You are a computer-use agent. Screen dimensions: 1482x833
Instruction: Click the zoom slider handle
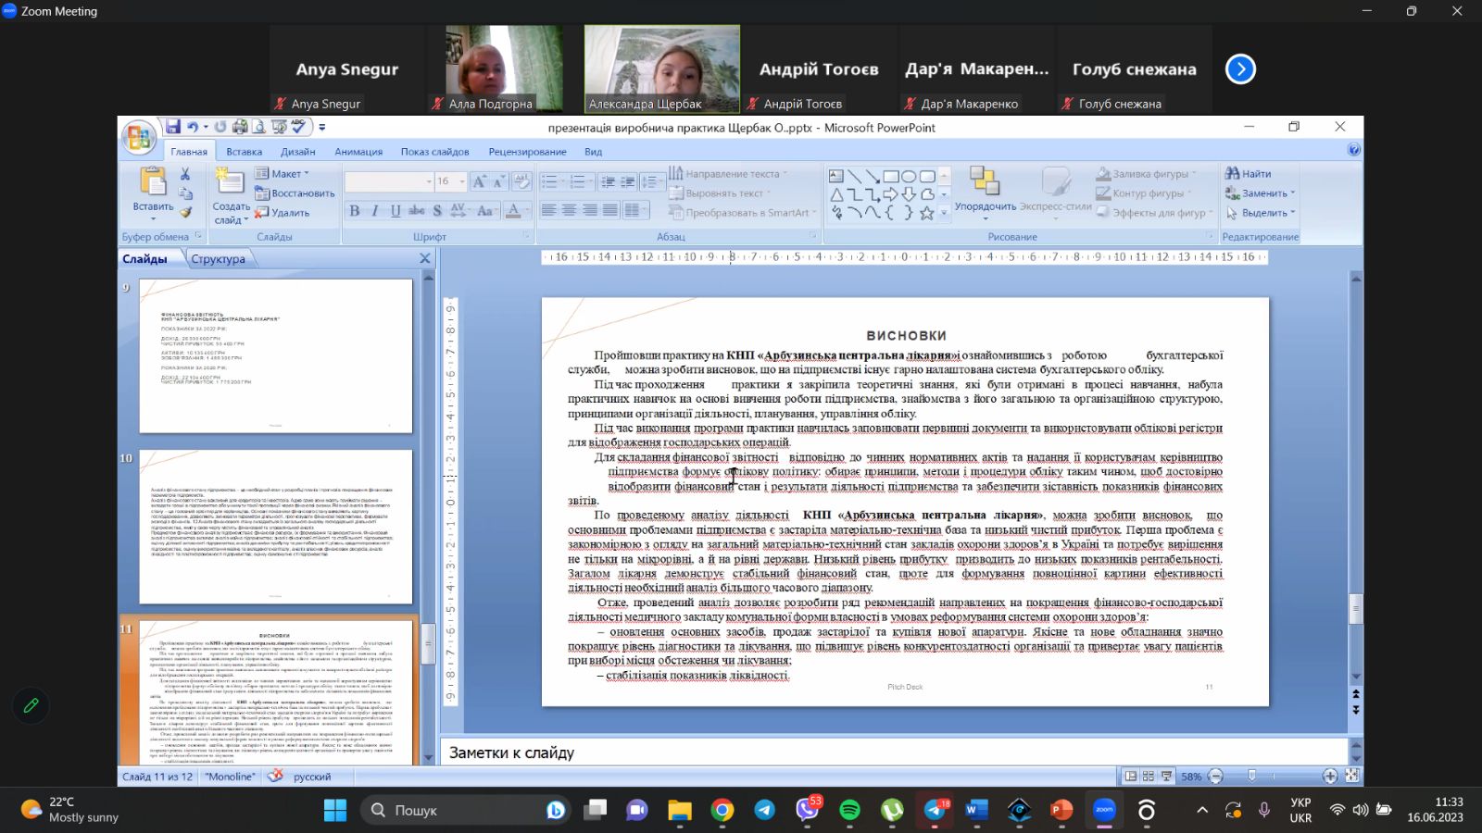pyautogui.click(x=1251, y=777)
